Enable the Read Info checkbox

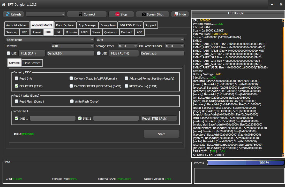coord(17,78)
